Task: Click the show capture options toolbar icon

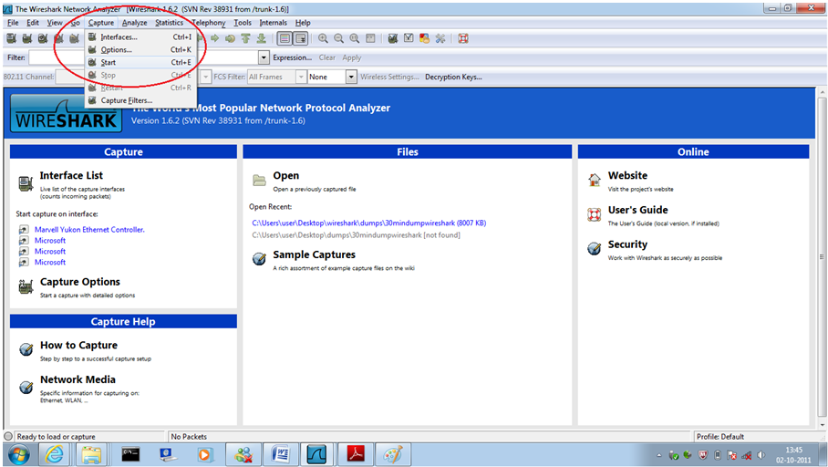Action: (27, 38)
